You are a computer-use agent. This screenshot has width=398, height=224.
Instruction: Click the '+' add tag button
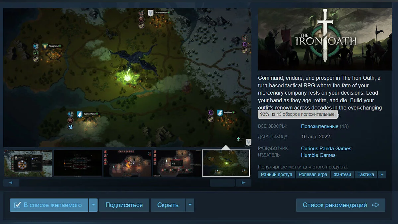coord(382,175)
